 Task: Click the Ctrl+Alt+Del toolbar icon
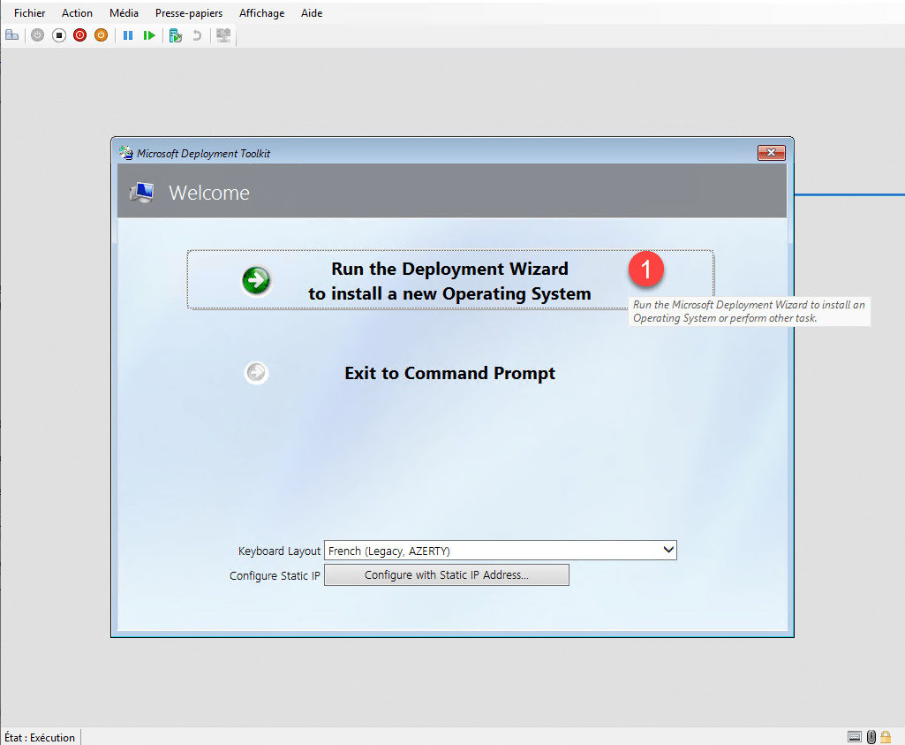pyautogui.click(x=11, y=35)
